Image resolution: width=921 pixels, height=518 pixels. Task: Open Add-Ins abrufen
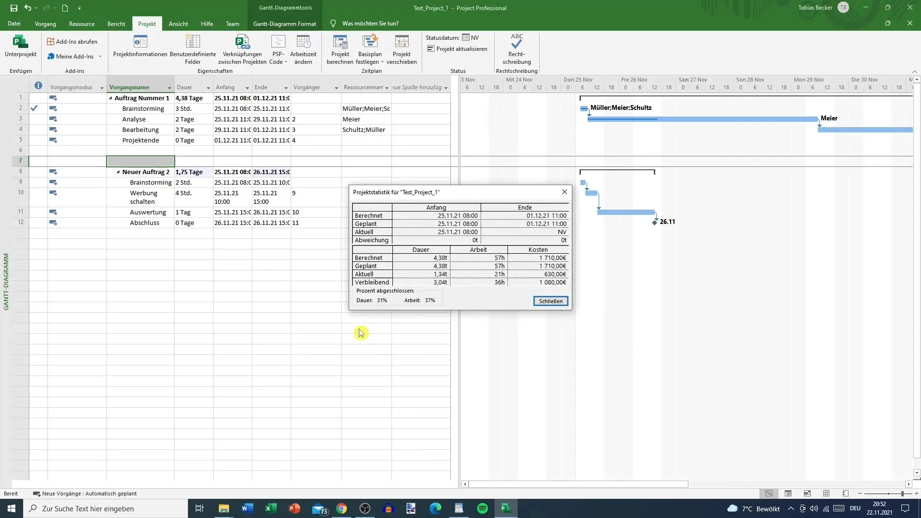pyautogui.click(x=72, y=42)
